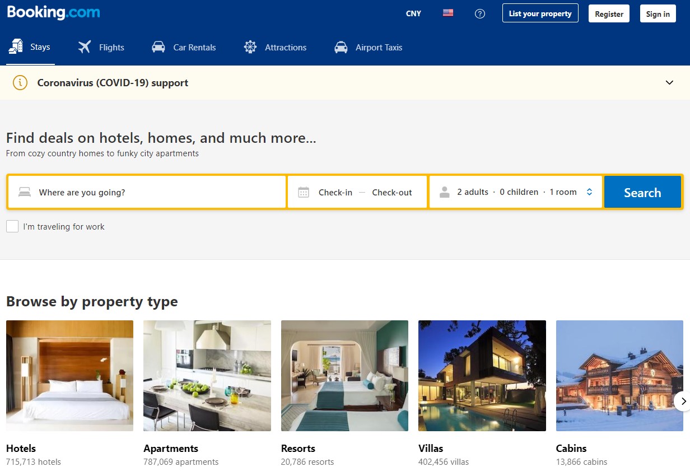Click the Where are you going field

point(157,193)
